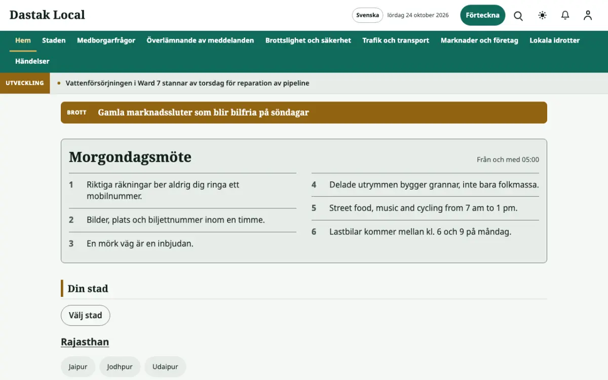This screenshot has height=380, width=608.
Task: Click the Välj stad button
Action: coord(86,315)
